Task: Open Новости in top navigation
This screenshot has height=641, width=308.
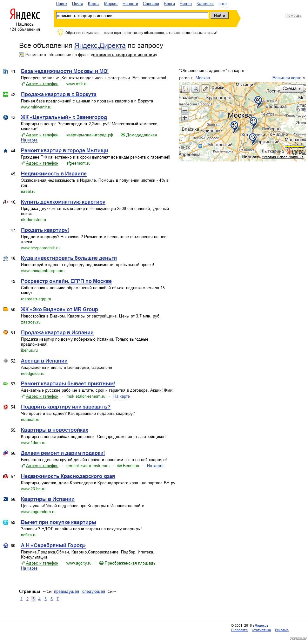Action: [130, 4]
